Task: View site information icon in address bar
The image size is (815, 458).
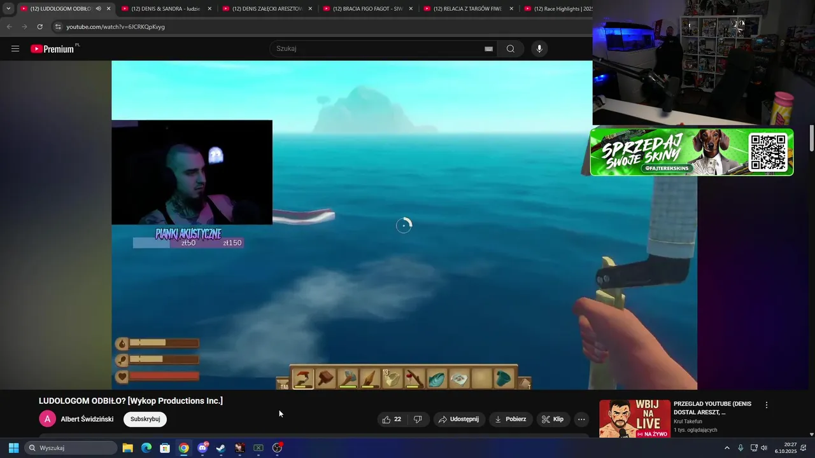Action: coord(58,27)
